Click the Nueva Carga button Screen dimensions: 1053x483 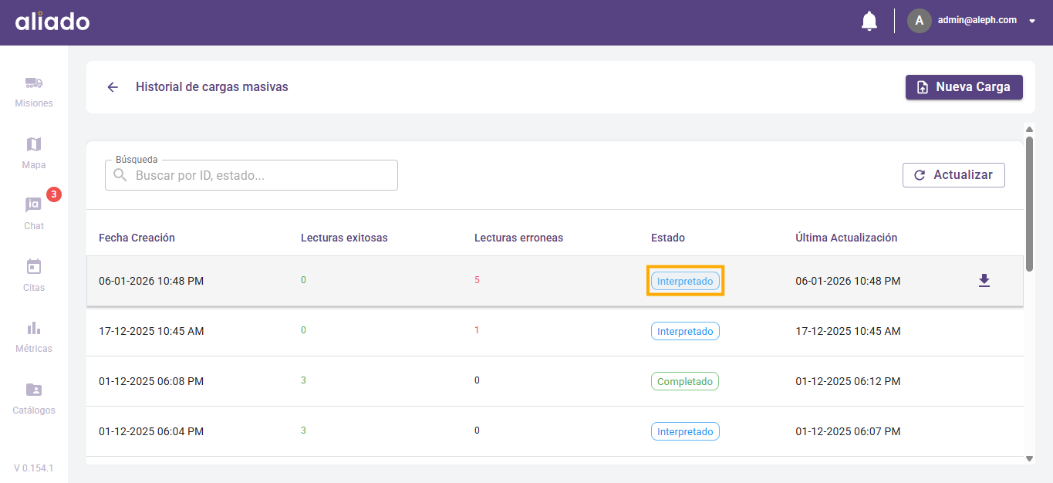[964, 87]
